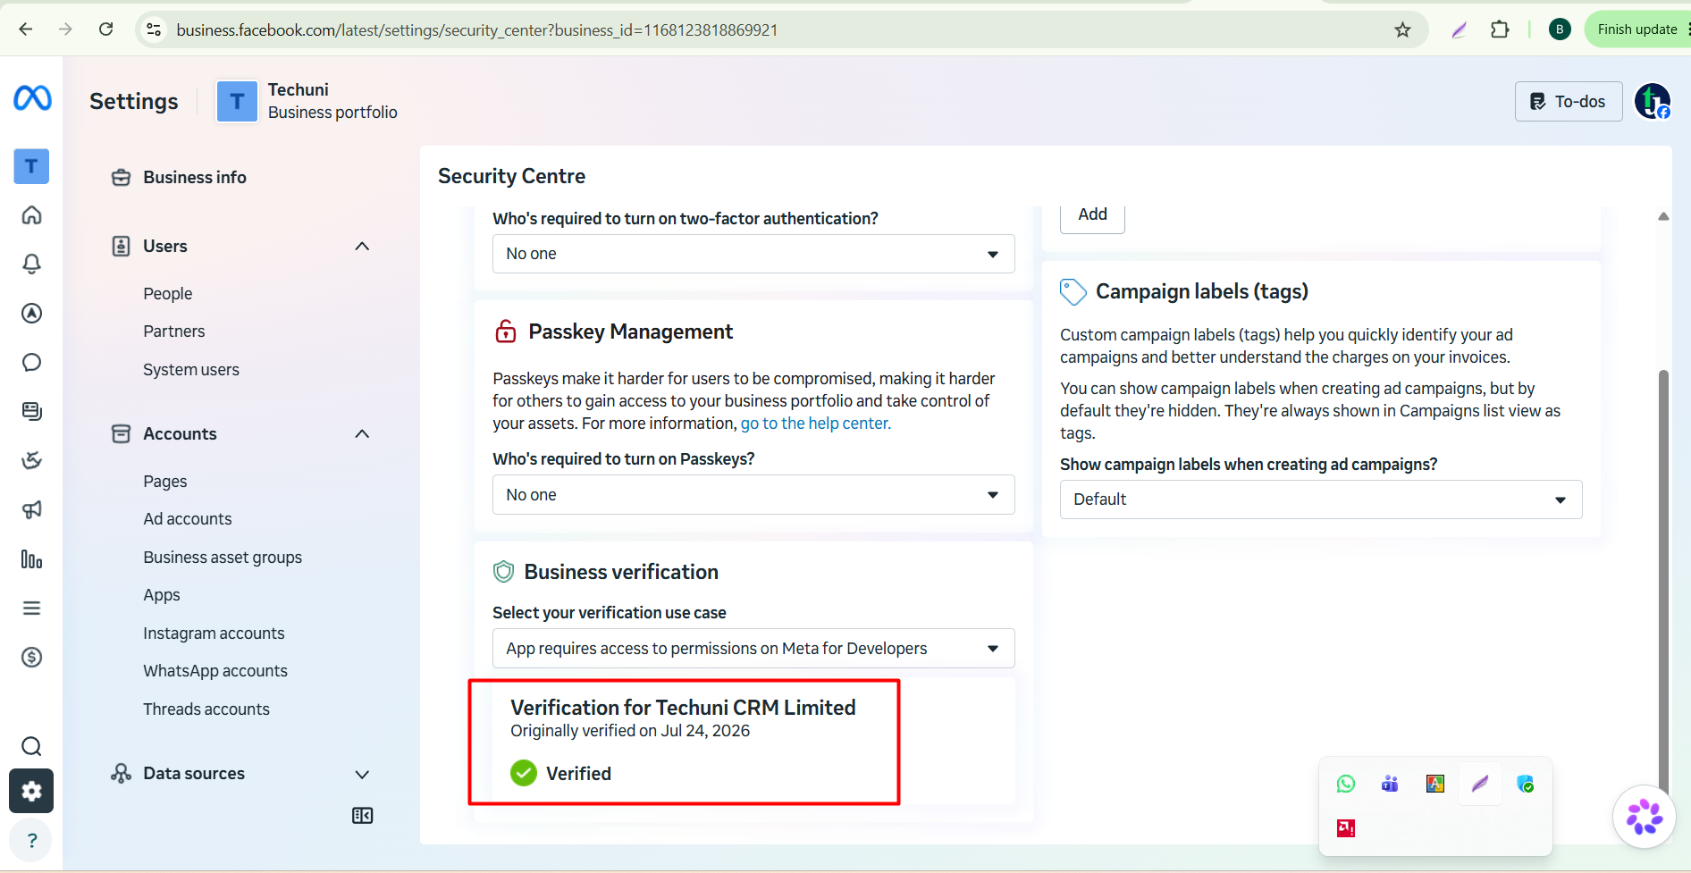Screen dimensions: 1691x873
Task: Open Business asset groups
Action: point(223,557)
